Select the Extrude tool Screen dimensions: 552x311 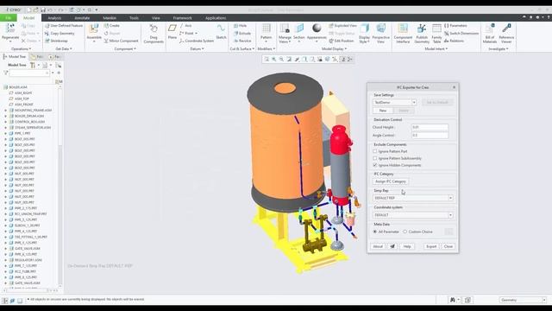point(242,33)
